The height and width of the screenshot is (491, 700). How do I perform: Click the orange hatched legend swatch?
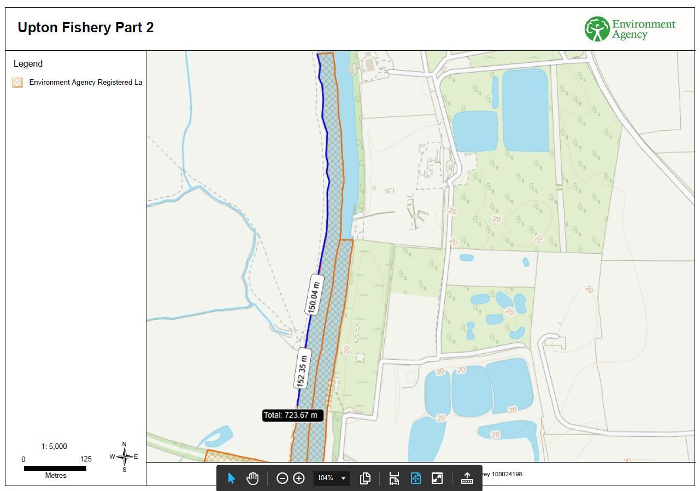(17, 83)
